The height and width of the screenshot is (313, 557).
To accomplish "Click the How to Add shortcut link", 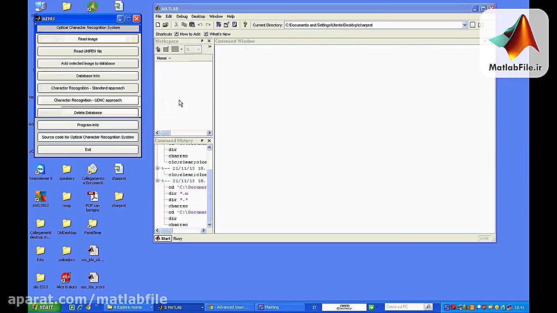I will tap(187, 34).
